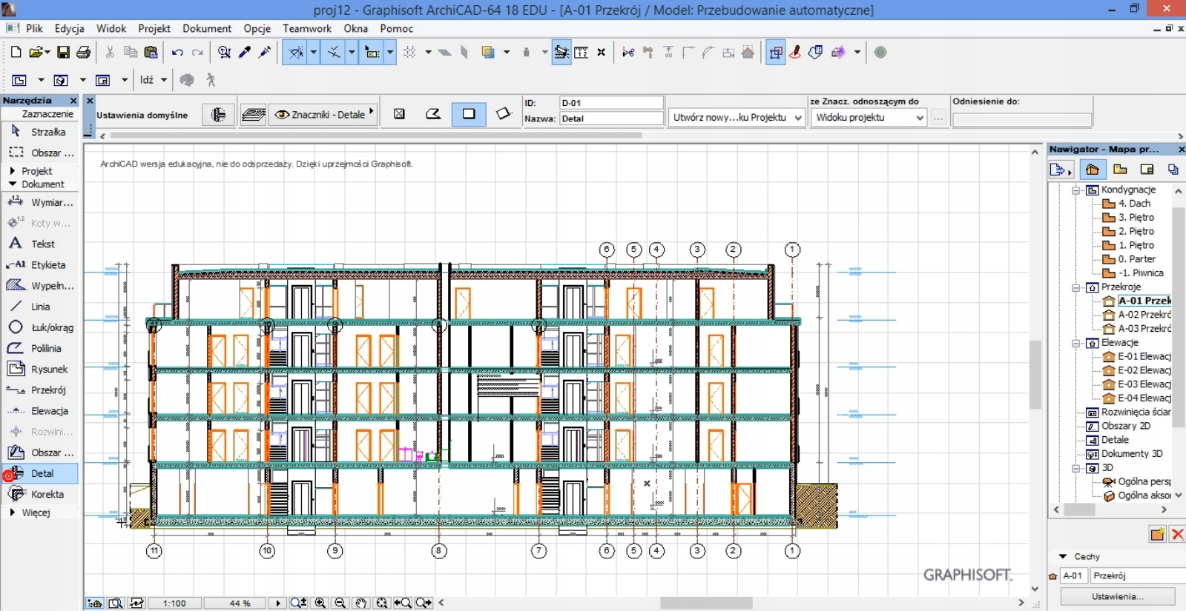Click the Nazwa input field
Image resolution: width=1186 pixels, height=611 pixels.
611,118
